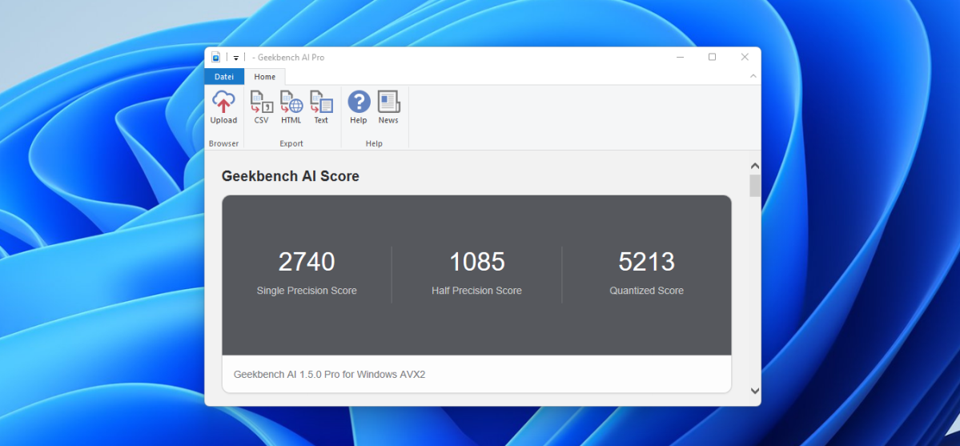Minimize the Geekbench AI Pro window

click(681, 57)
